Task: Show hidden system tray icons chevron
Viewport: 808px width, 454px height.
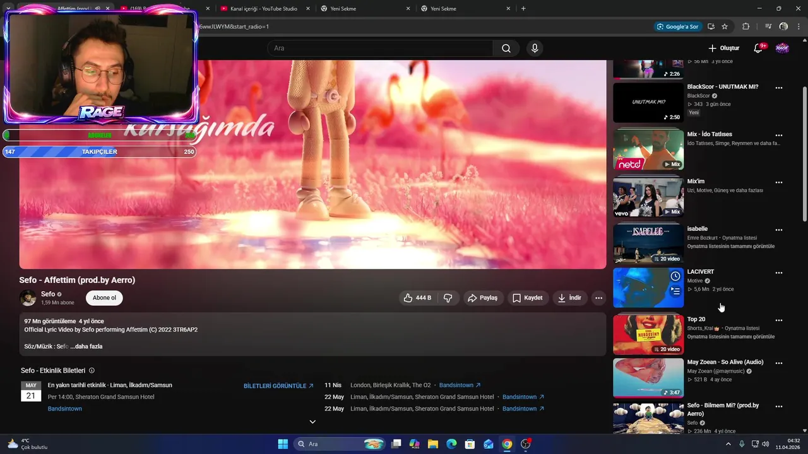Action: pos(728,444)
